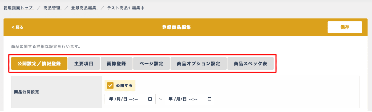This screenshot has height=112, width=372.
Task: Open the 画像登録 tab
Action: (x=116, y=64)
